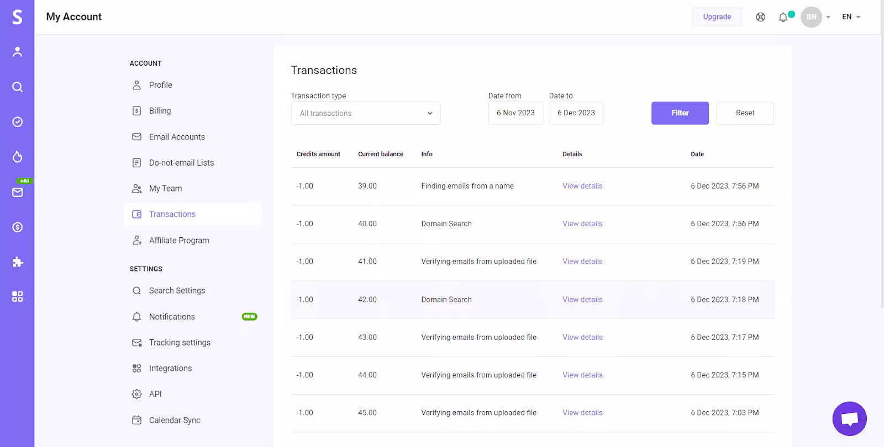This screenshot has height=447, width=884.
Task: View details for Finding emails from a name
Action: point(582,186)
